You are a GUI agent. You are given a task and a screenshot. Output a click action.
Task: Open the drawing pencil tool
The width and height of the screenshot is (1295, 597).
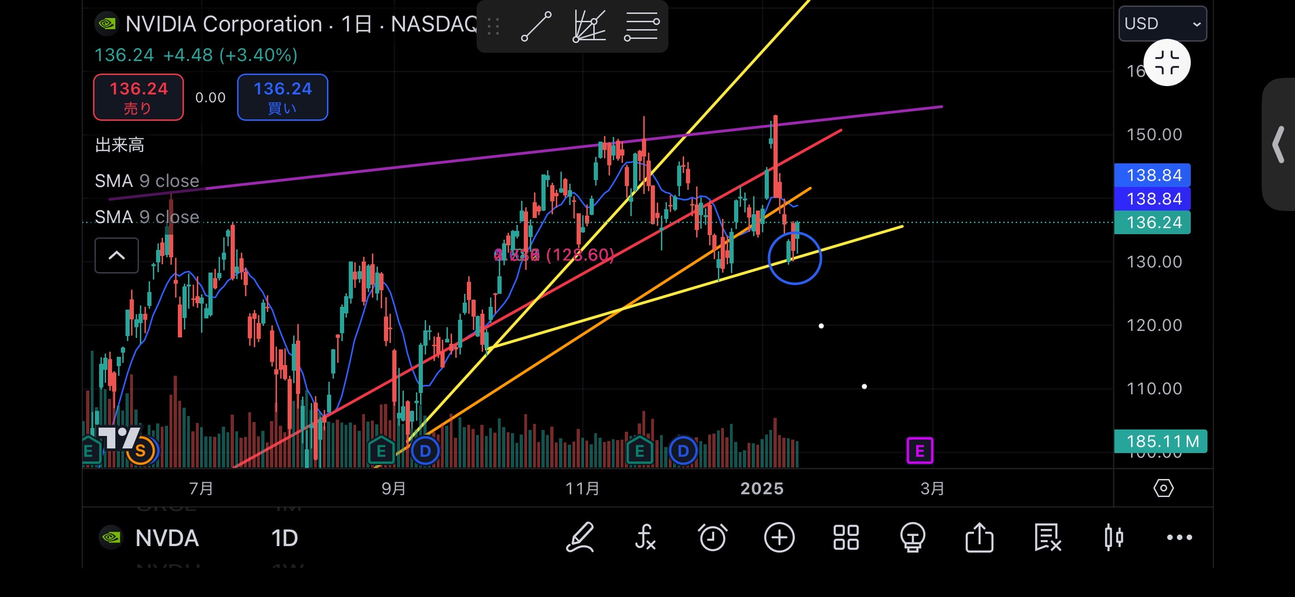point(580,538)
